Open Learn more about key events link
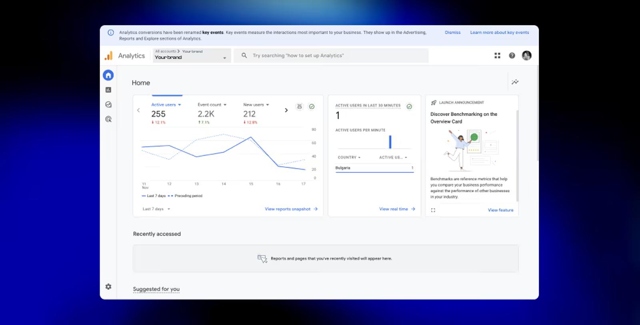The height and width of the screenshot is (325, 640). (500, 33)
